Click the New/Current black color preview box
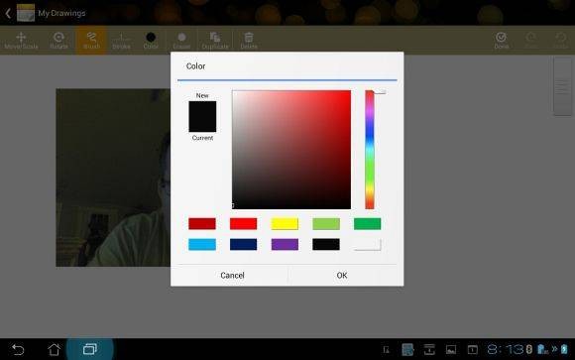The width and height of the screenshot is (575, 360). click(x=202, y=117)
